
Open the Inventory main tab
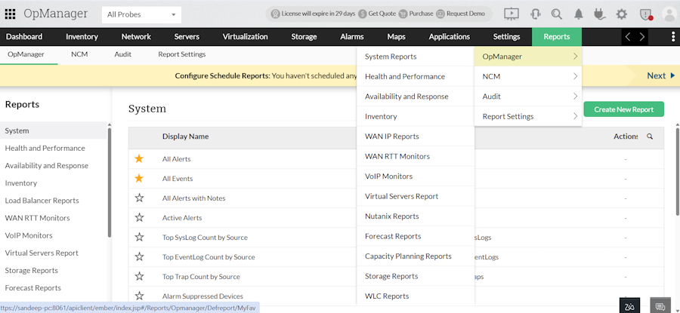click(82, 37)
